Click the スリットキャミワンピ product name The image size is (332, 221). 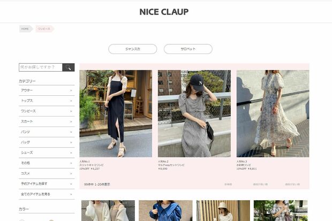92,165
